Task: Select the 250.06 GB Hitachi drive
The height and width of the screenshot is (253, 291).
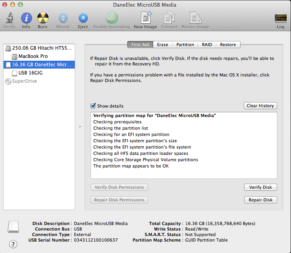Action: tap(39, 48)
